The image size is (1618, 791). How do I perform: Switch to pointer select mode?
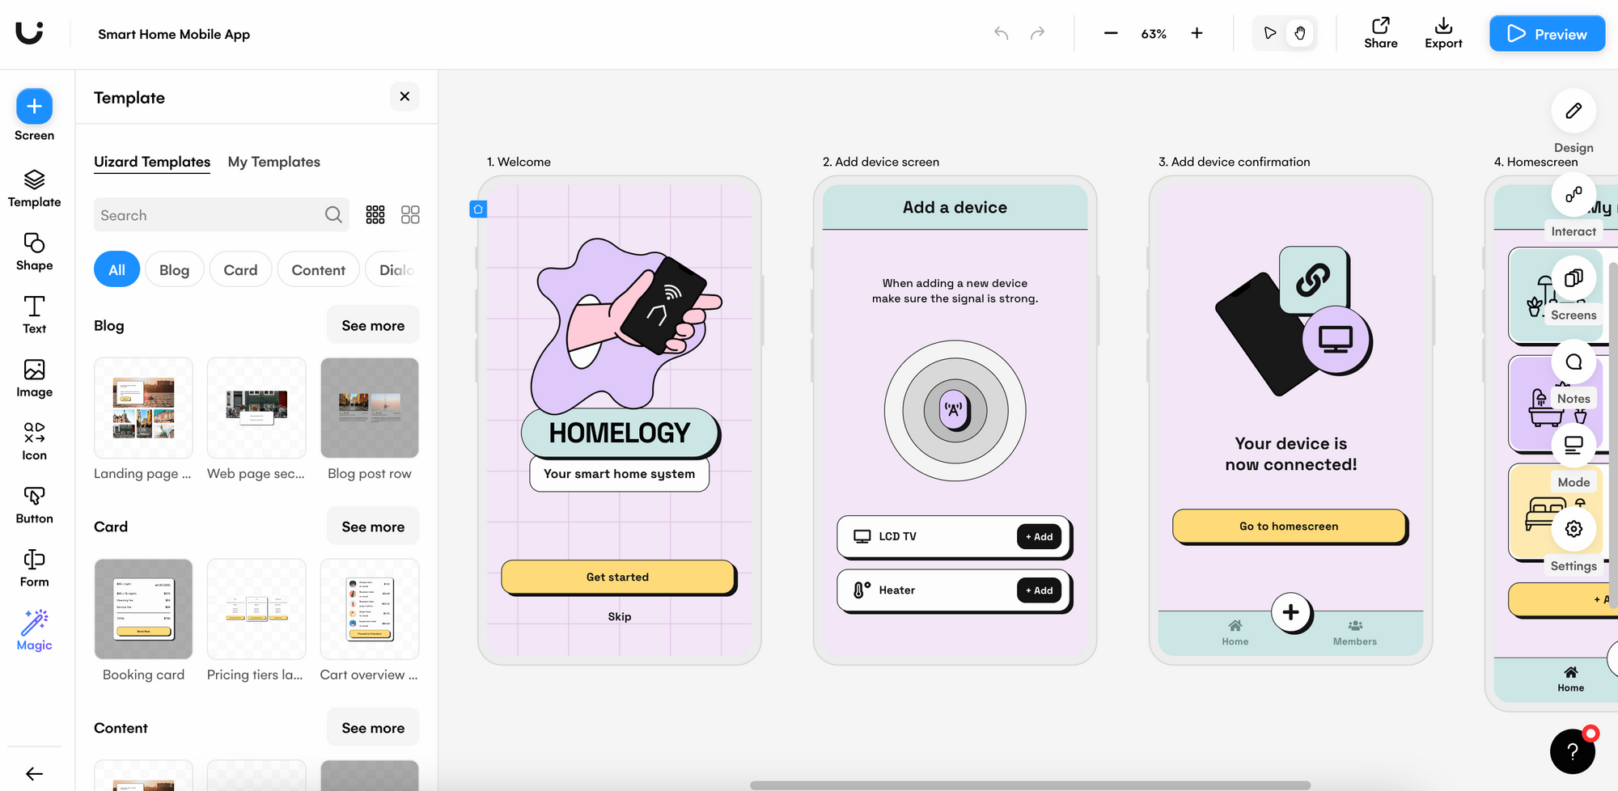click(x=1269, y=33)
